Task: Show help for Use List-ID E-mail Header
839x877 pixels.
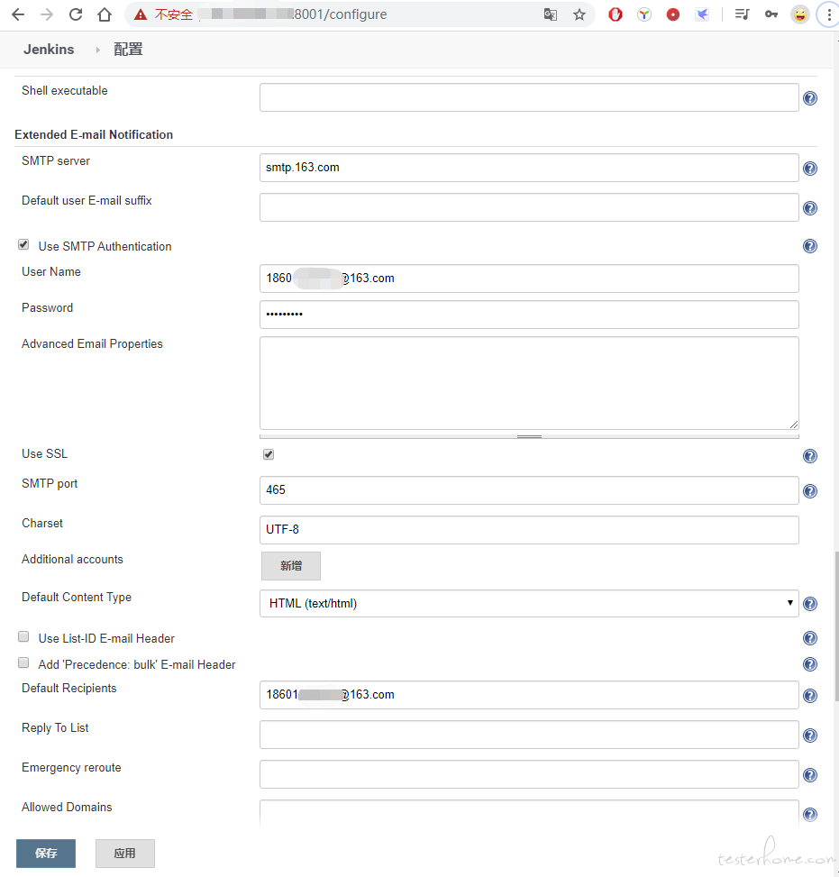Action: click(810, 638)
